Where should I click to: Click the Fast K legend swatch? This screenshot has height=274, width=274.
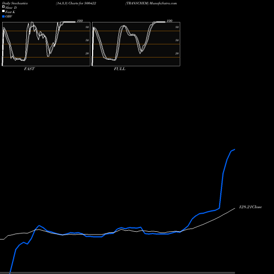(3, 11)
